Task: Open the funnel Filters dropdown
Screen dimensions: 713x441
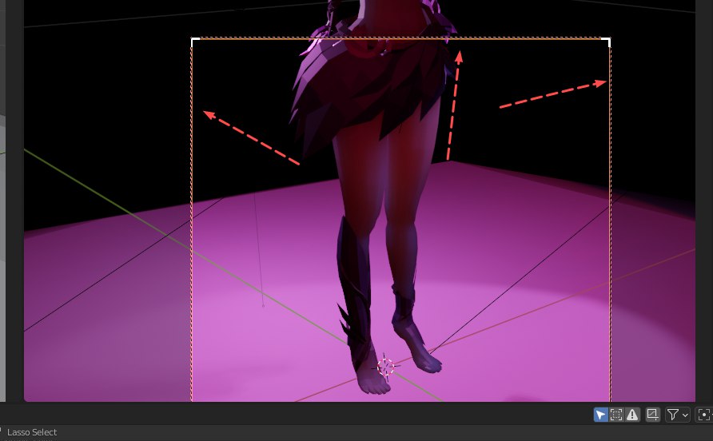Action: (x=677, y=415)
